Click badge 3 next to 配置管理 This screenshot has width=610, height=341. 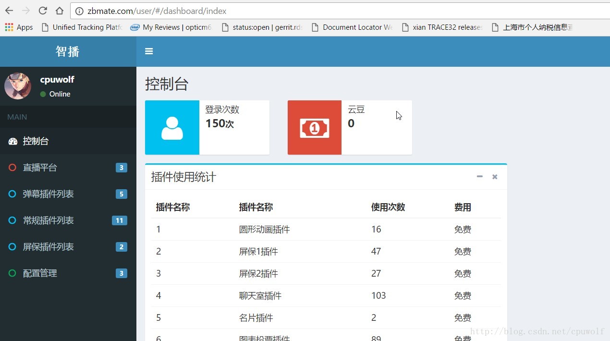(122, 273)
